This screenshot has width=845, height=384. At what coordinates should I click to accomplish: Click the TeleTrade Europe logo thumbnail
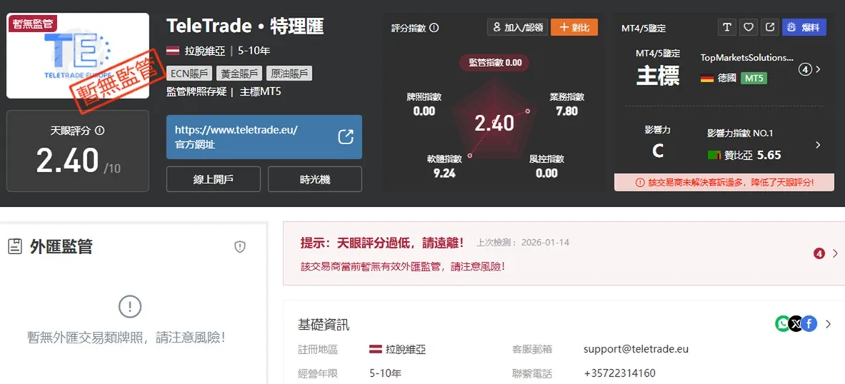[78, 56]
